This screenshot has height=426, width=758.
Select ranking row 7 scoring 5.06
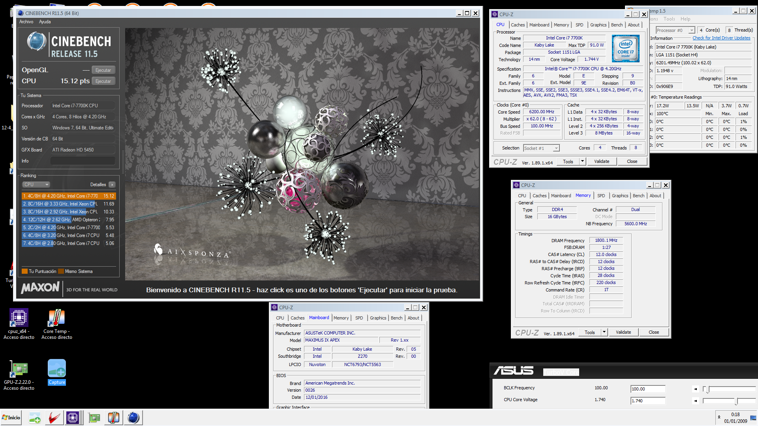(x=69, y=243)
